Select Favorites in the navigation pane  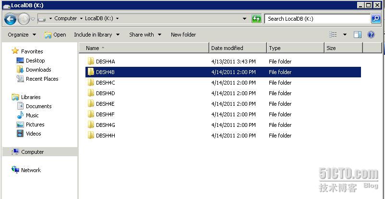[32, 51]
